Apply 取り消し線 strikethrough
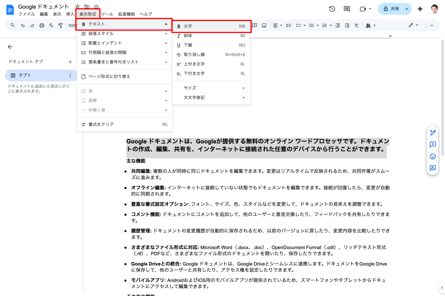 [211, 54]
